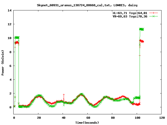This screenshot has width=167, height=125.
Task: Click y-axis tick label 8
Action: 10,52
